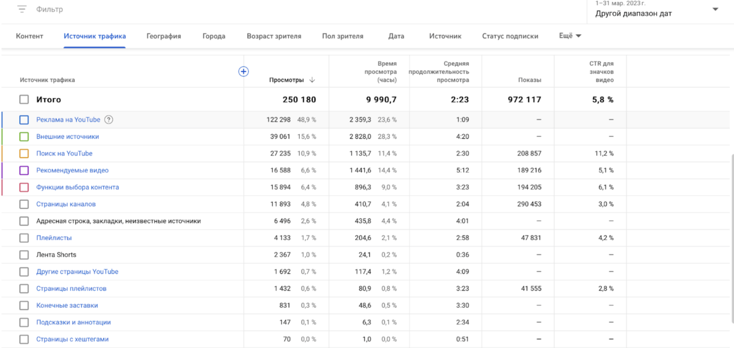The width and height of the screenshot is (734, 348).
Task: Expand the Ещё tabs menu
Action: pyautogui.click(x=570, y=36)
